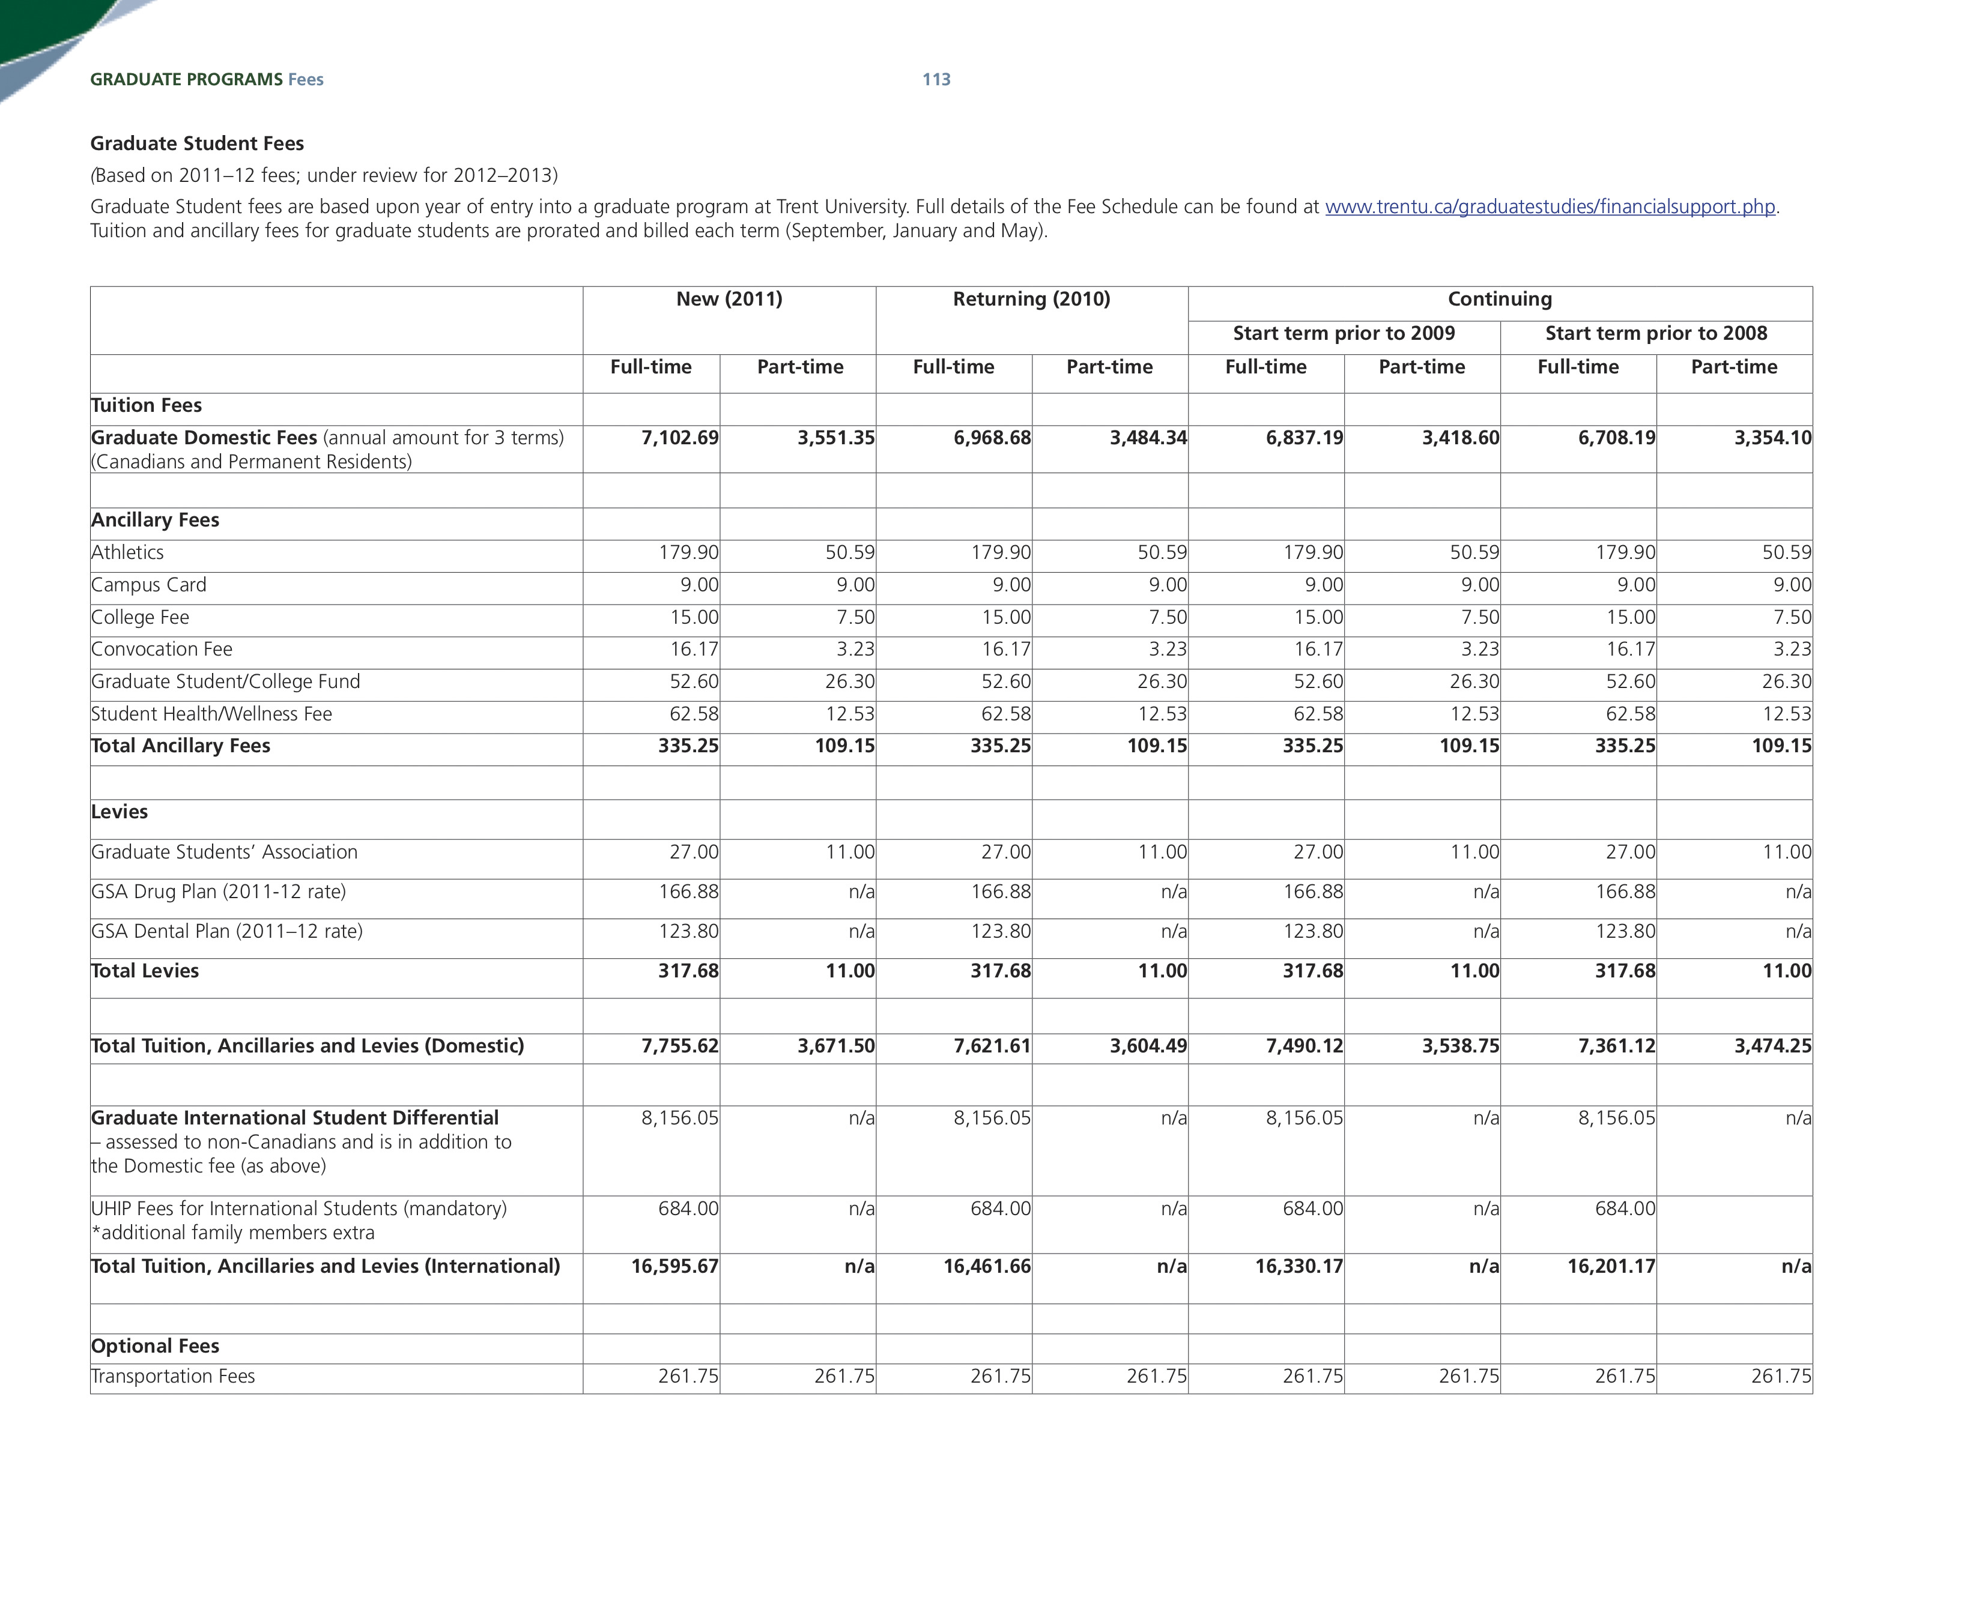Open the trentu.ca financial support link
Image resolution: width=1982 pixels, height=1621 pixels.
[x=1550, y=207]
